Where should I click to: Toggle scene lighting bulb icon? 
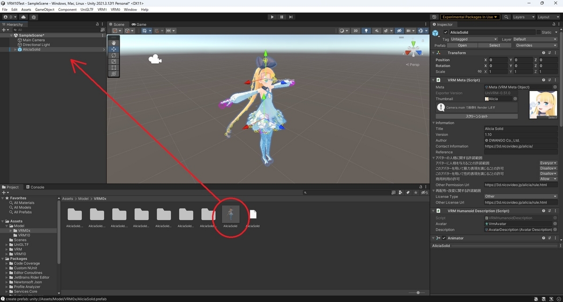[366, 31]
